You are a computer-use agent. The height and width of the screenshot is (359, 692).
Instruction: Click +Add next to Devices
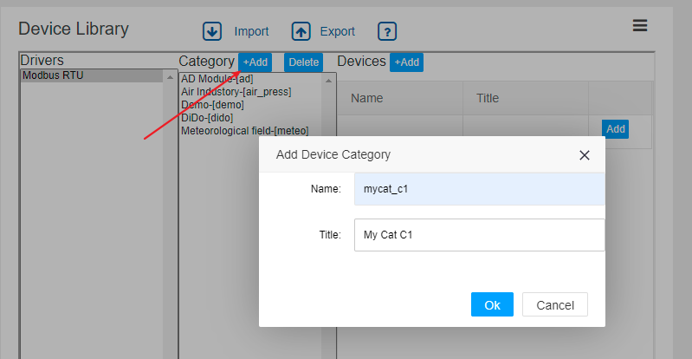coord(406,62)
